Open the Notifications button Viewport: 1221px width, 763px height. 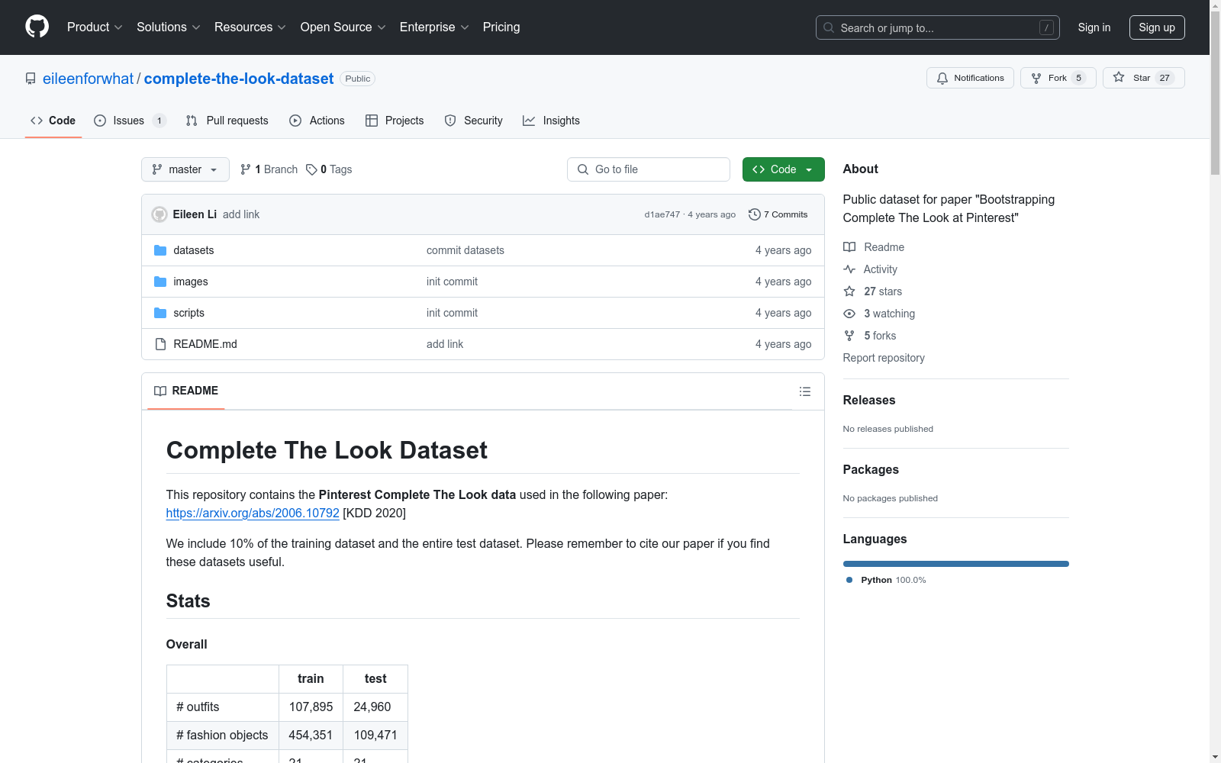click(x=970, y=78)
